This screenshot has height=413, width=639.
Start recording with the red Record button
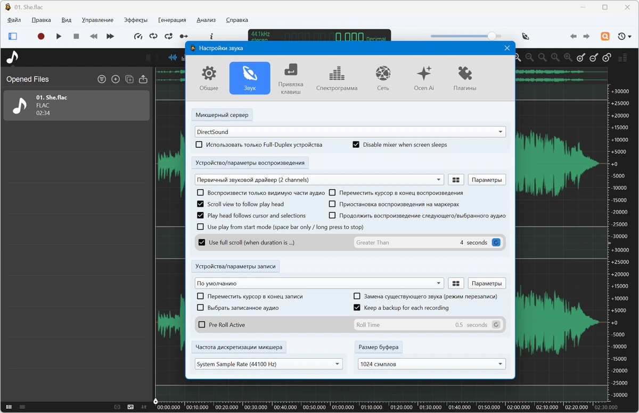click(41, 36)
